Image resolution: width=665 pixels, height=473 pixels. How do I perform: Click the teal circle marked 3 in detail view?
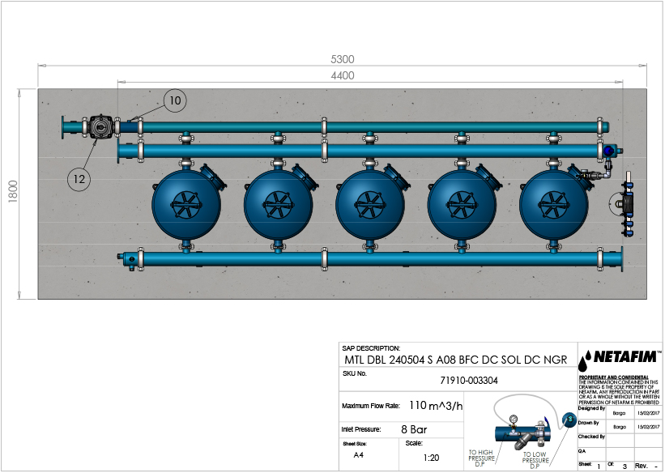[x=568, y=419]
